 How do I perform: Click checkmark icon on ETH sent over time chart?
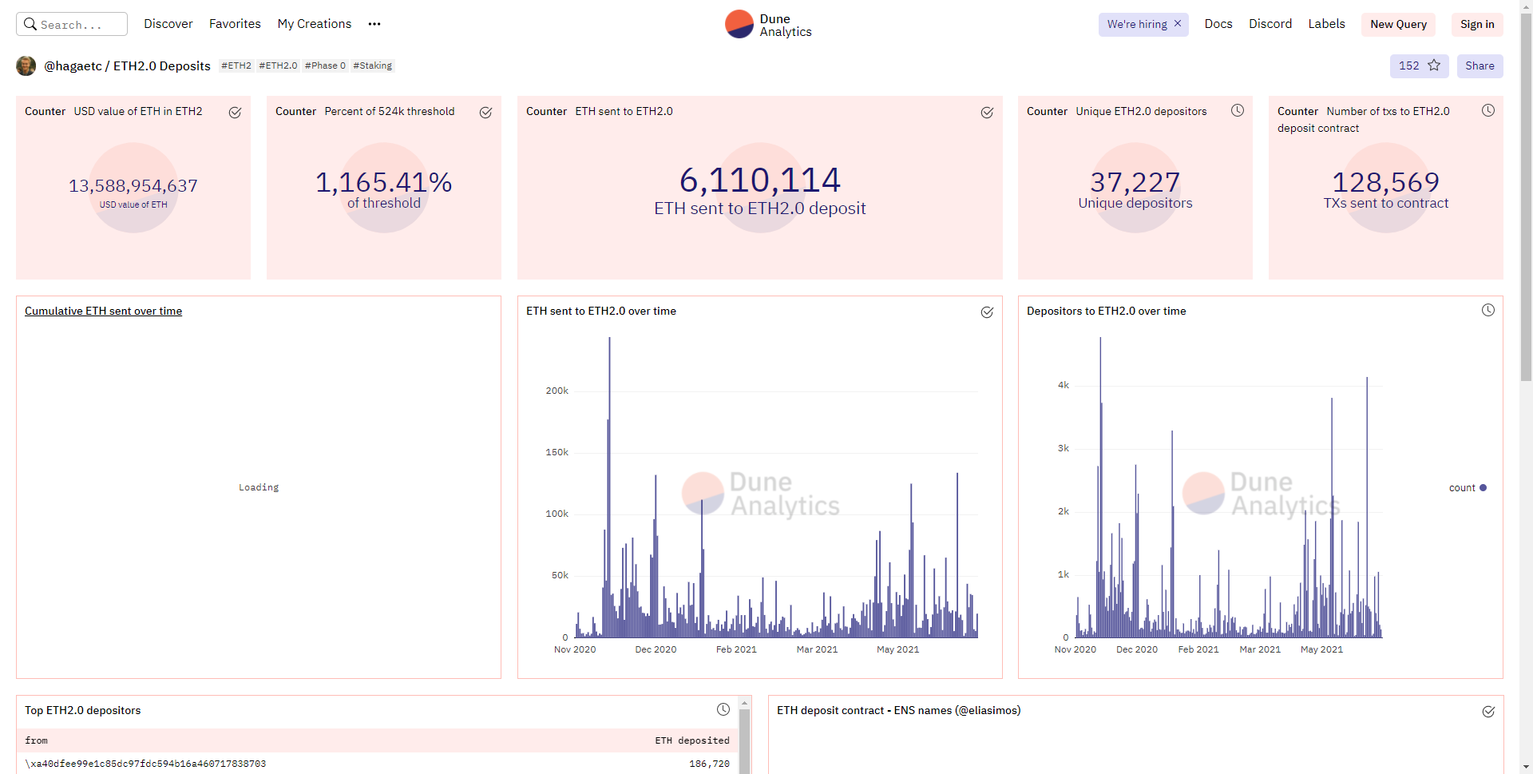coord(987,312)
